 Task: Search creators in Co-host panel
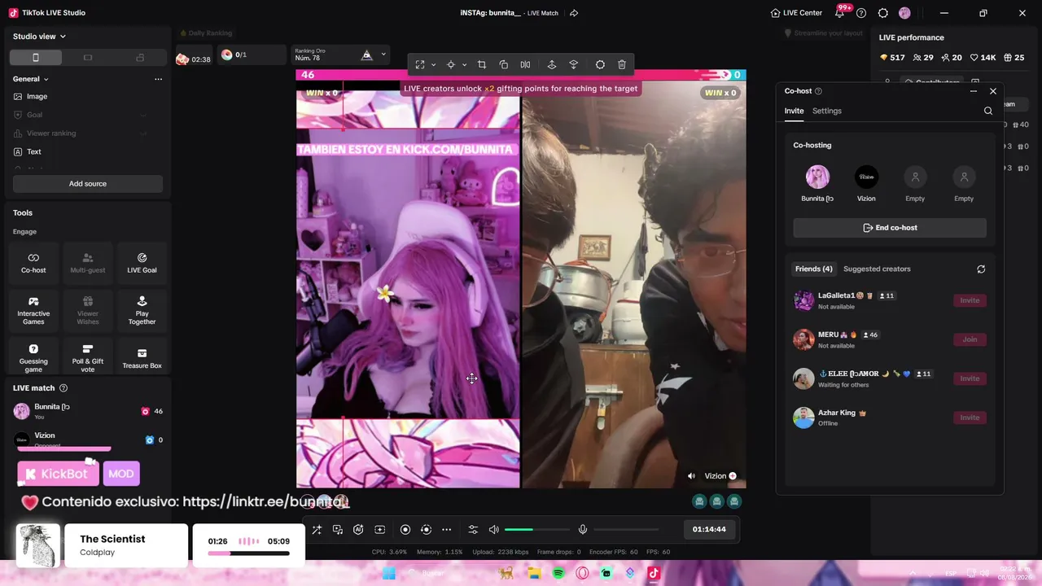pos(988,111)
